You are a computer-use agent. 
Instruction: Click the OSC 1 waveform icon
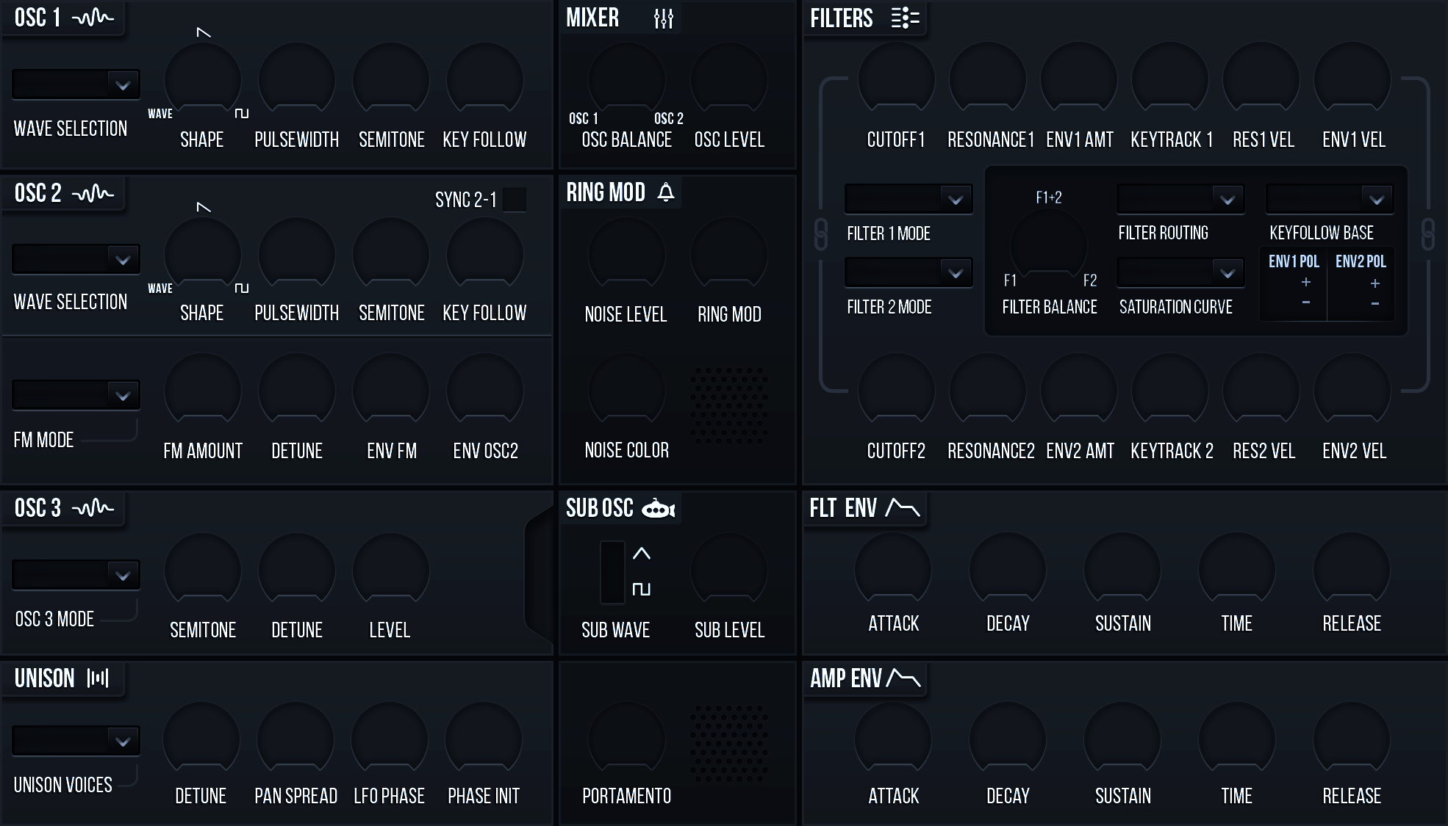coord(93,18)
